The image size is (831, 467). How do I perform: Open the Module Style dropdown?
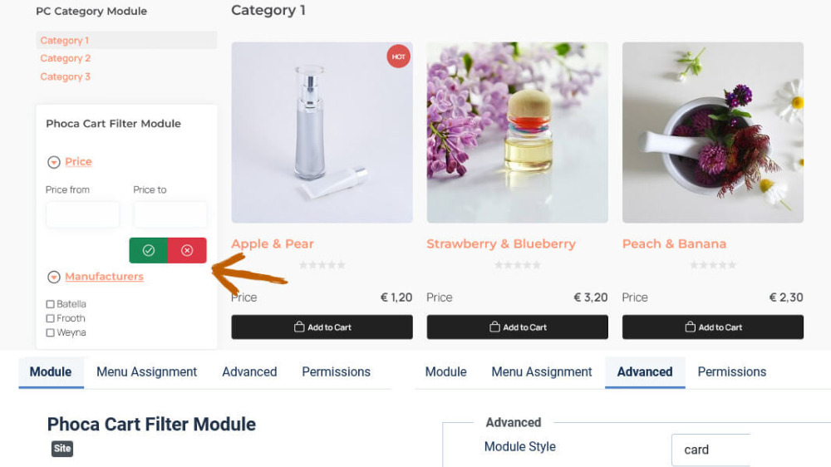[711, 450]
